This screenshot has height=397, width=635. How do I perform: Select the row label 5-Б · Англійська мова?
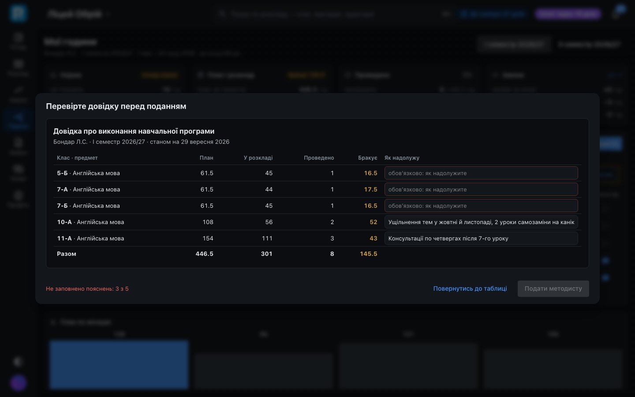tap(88, 173)
